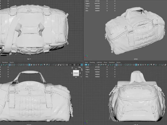Open Lighting menu in side view panel
Viewport: 167px width, 125px height.
click(x=99, y=62)
